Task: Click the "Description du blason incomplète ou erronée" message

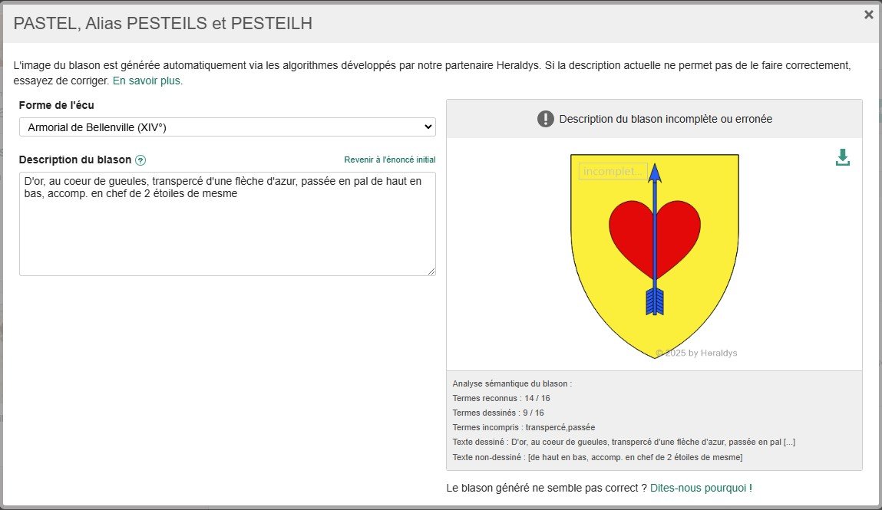Action: [665, 119]
